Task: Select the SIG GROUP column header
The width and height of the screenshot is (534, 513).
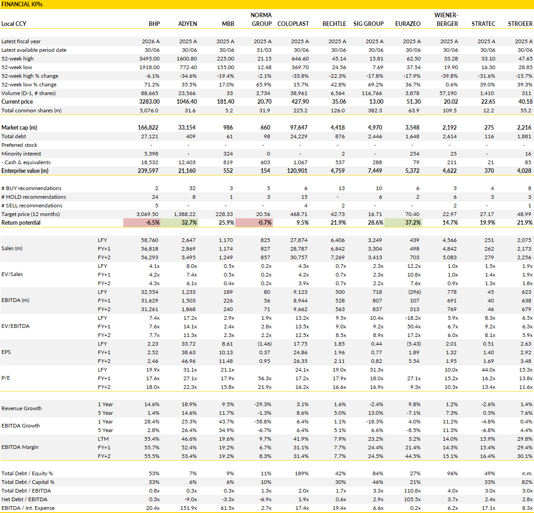Action: point(368,24)
